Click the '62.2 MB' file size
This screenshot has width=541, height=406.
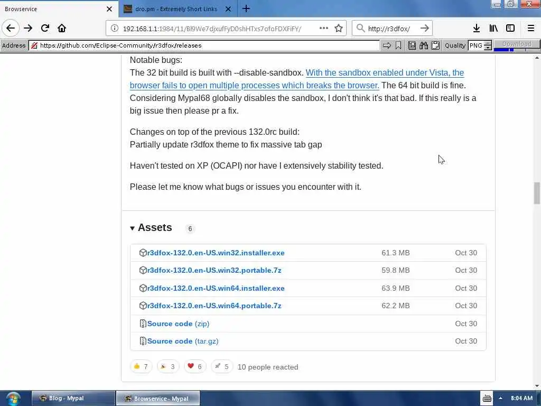tap(395, 306)
